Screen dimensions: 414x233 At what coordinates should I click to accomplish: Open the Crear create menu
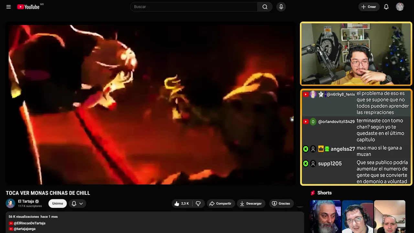(369, 7)
